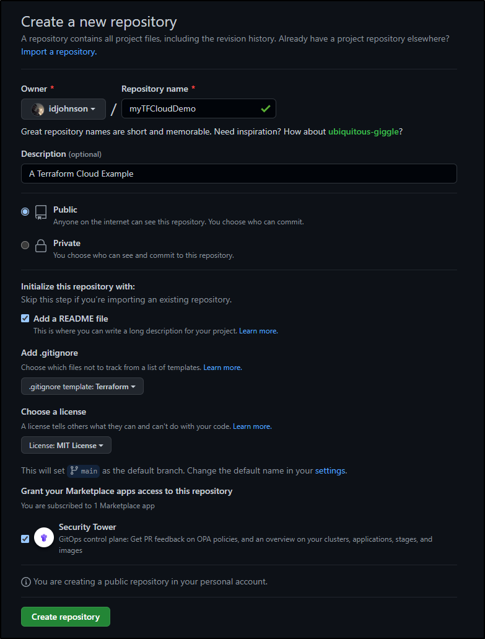Click the idjohnson avatar icon
Viewport: 485px width, 639px height.
[x=38, y=109]
